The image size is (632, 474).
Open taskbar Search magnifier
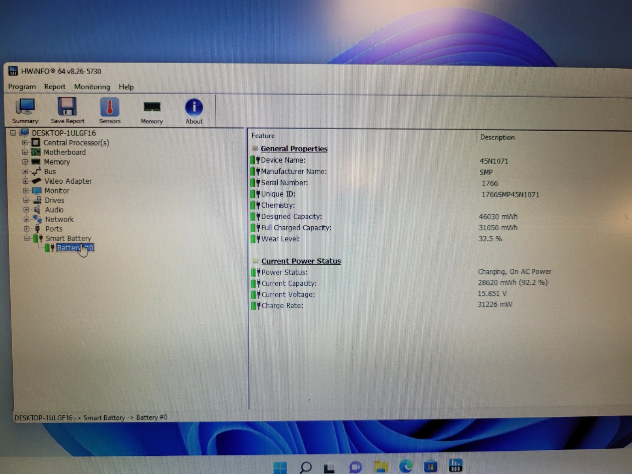pos(305,467)
